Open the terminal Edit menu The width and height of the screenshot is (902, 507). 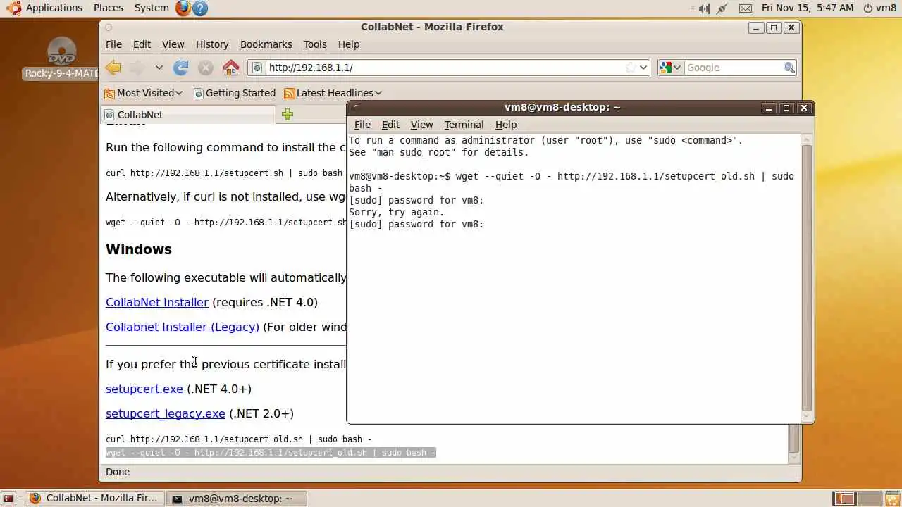click(x=390, y=125)
